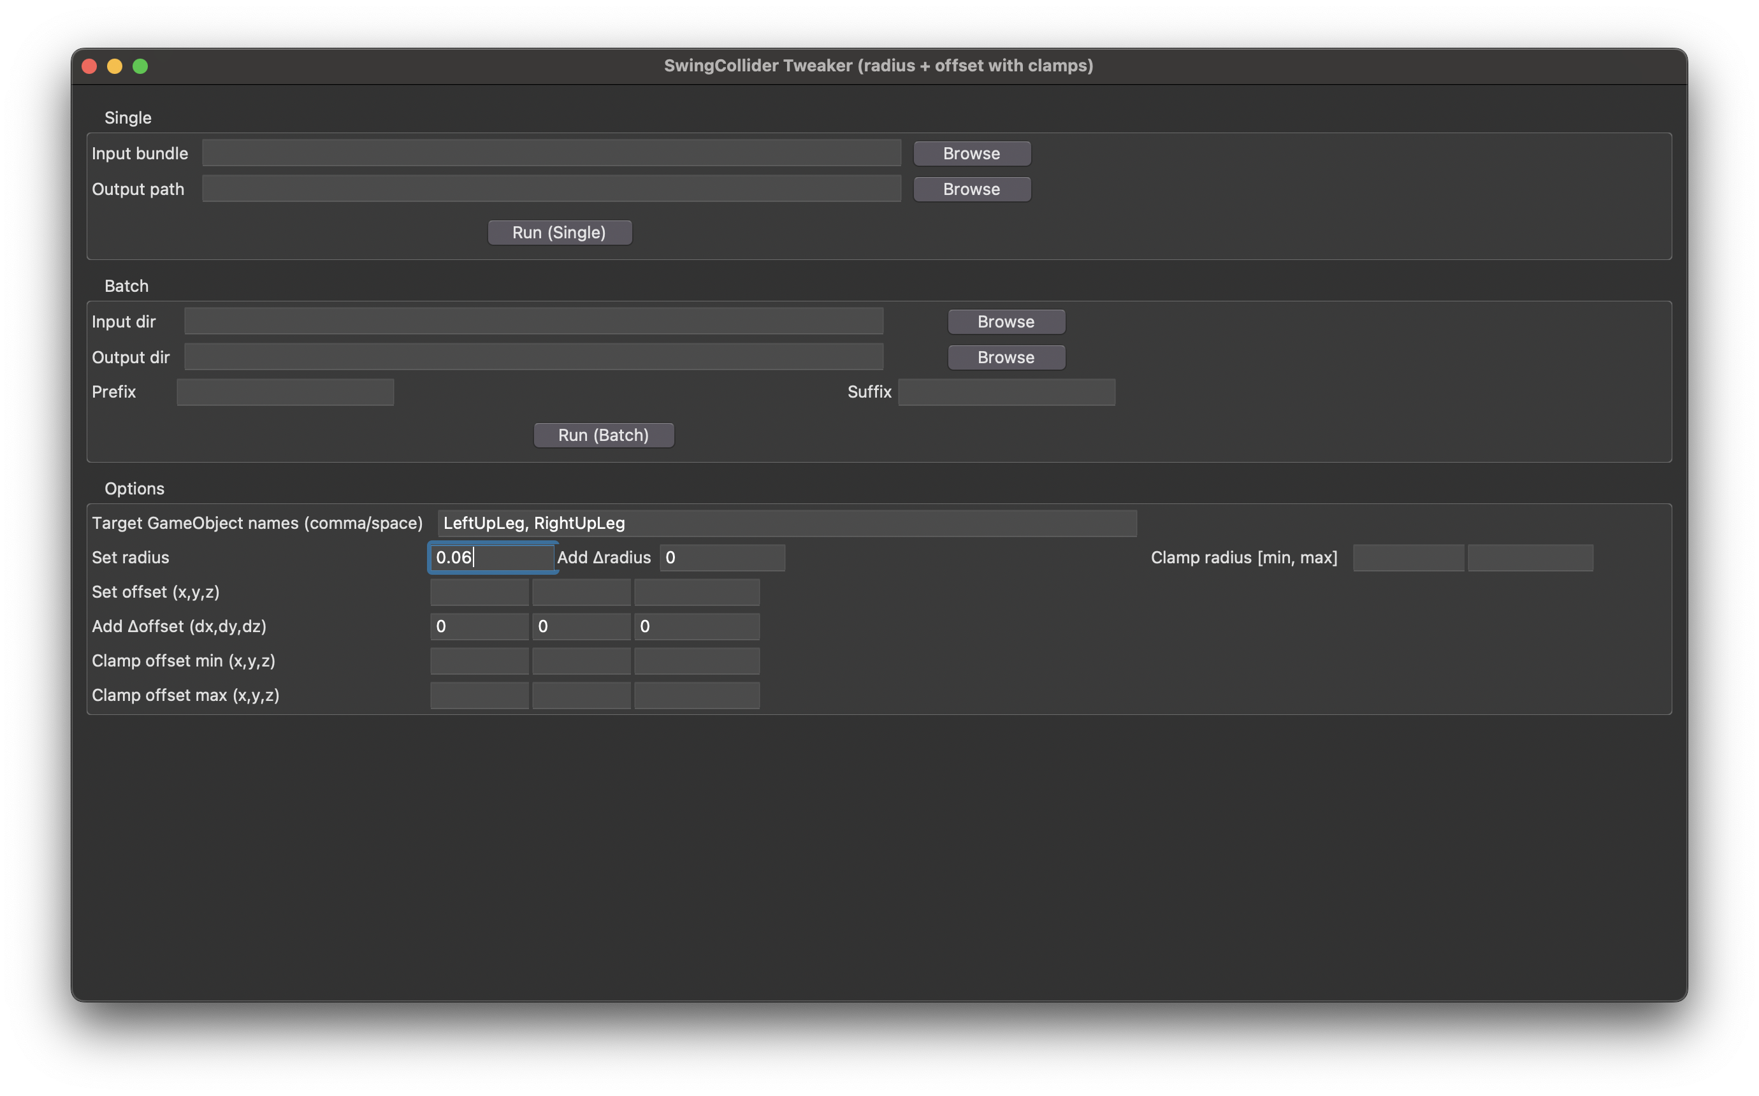Screen dimensions: 1759x1096
Task: Focus the Clamp radius min field
Action: click(1407, 558)
